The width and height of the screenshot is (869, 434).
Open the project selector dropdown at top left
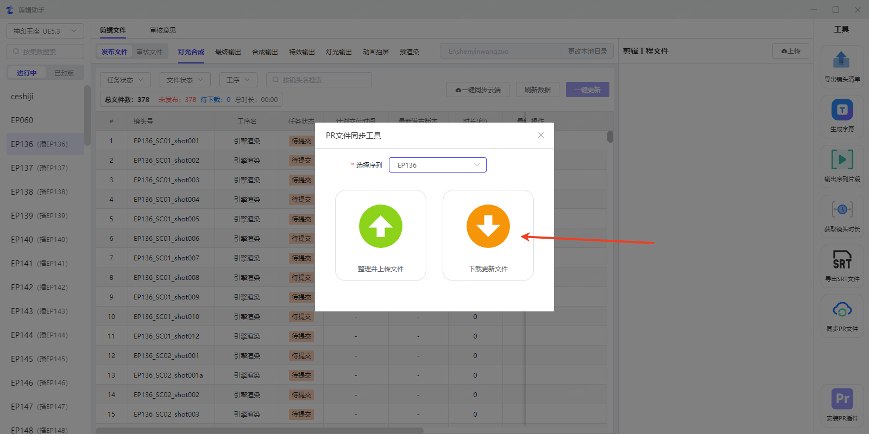(x=45, y=31)
